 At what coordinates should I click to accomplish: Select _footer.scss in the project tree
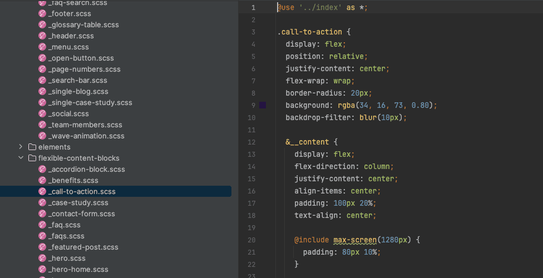click(x=70, y=14)
